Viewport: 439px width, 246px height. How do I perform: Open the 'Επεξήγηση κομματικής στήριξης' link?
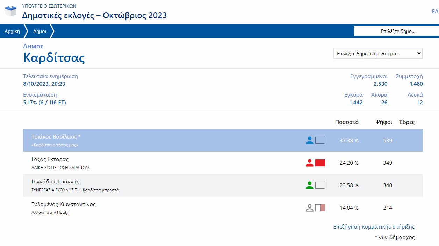point(374,227)
